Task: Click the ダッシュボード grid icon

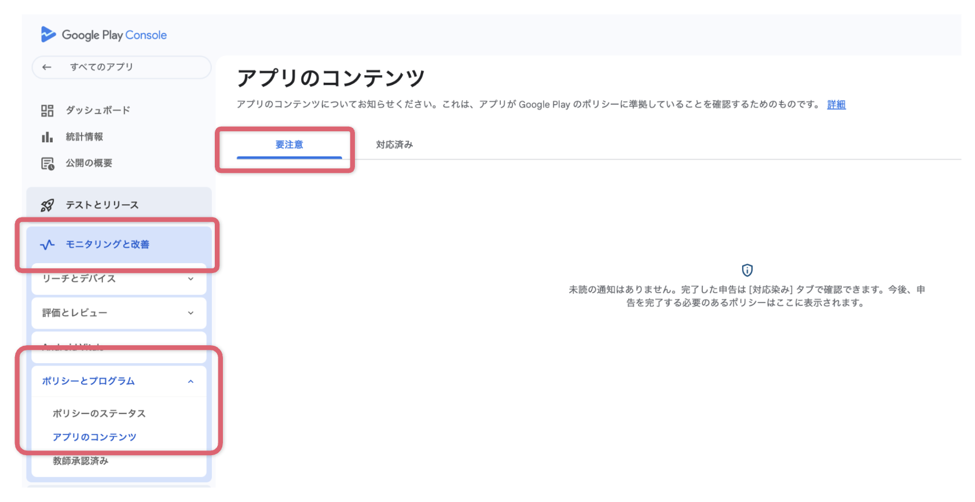Action: 47,110
